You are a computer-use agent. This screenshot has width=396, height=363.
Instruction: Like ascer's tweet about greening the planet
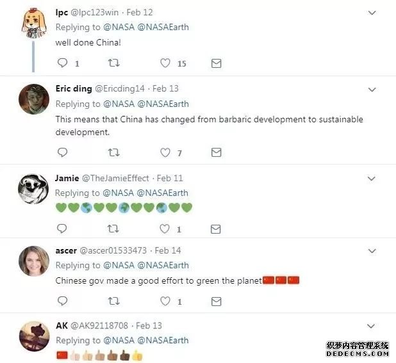[165, 301]
